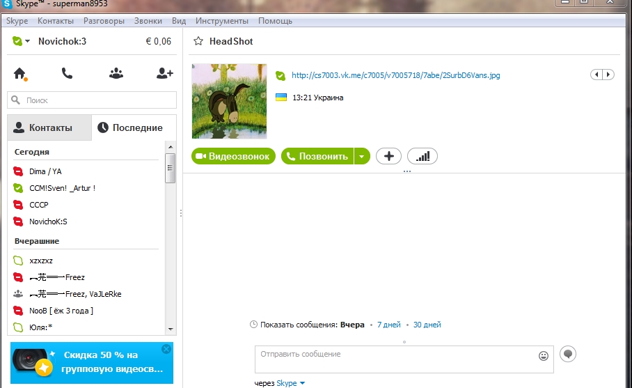Click the send message bubble button
632x388 pixels.
tap(568, 354)
